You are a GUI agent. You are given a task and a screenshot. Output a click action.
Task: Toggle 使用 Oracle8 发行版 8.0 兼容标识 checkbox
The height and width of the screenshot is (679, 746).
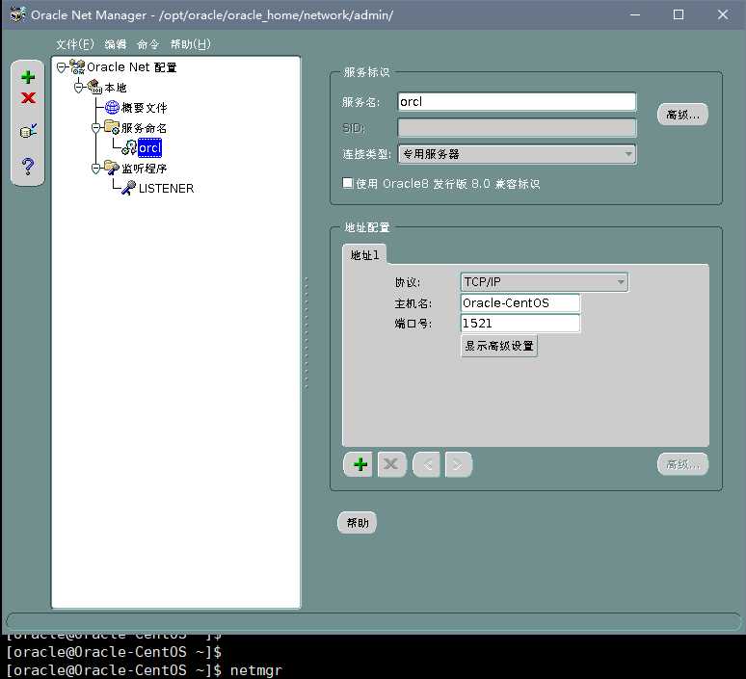point(348,183)
